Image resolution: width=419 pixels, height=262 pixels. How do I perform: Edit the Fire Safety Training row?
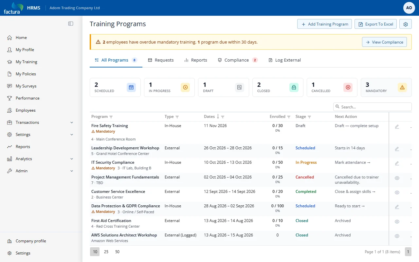[397, 126]
